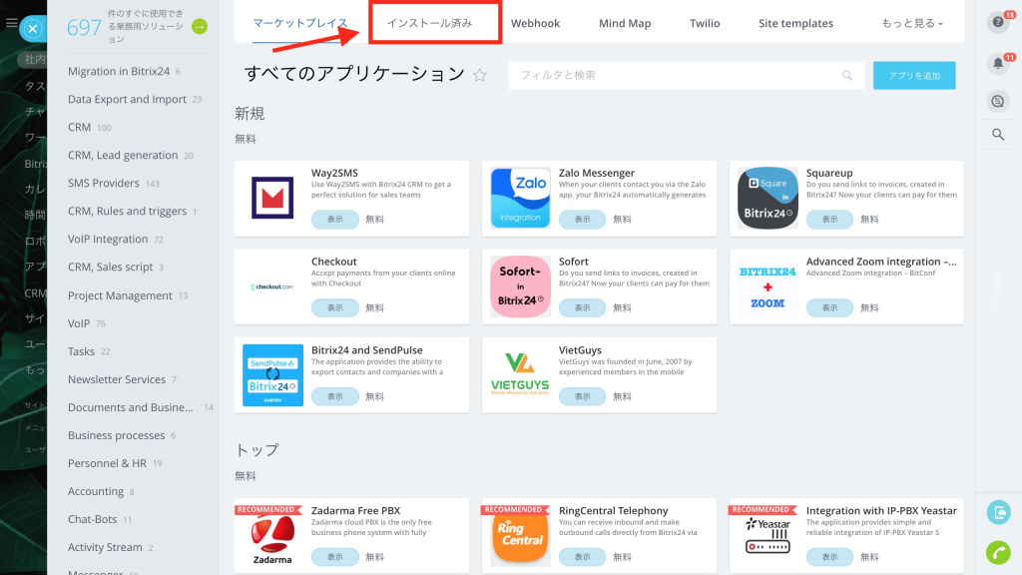The width and height of the screenshot is (1022, 575).
Task: Open notifications bell icon
Action: point(998,63)
